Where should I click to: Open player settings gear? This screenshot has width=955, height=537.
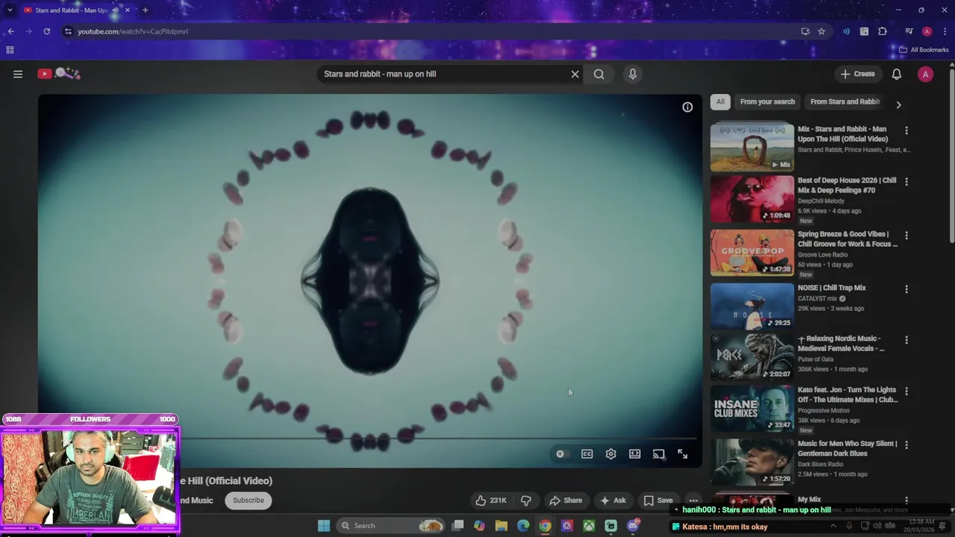611,453
